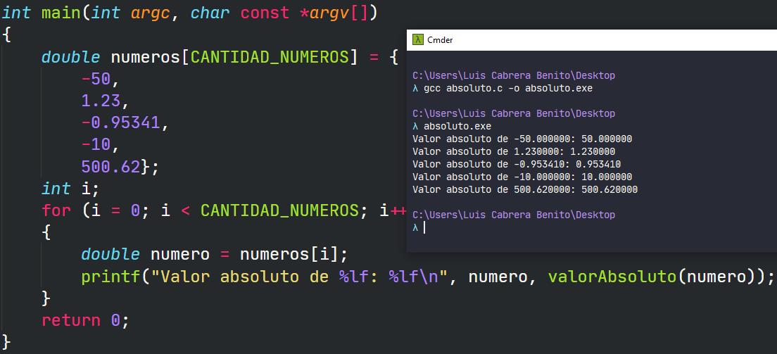Click the 'for' loop header line
Screen dimensions: 777x354
(x=224, y=210)
